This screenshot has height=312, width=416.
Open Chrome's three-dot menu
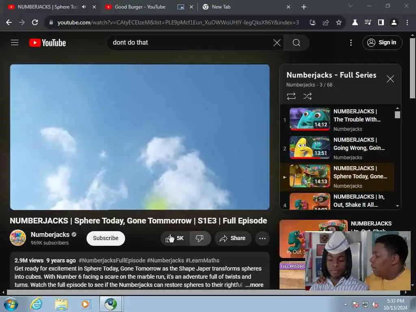pos(407,23)
